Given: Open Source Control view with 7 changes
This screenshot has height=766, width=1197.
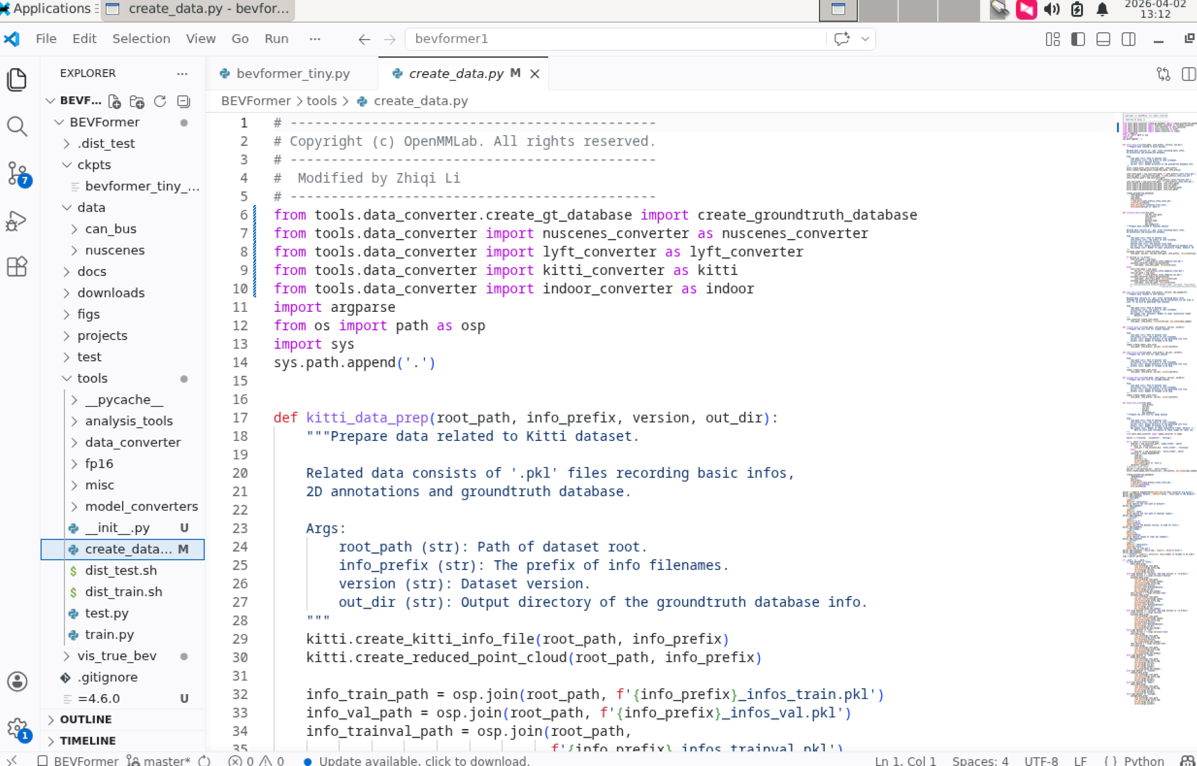Looking at the screenshot, I should pos(19,174).
